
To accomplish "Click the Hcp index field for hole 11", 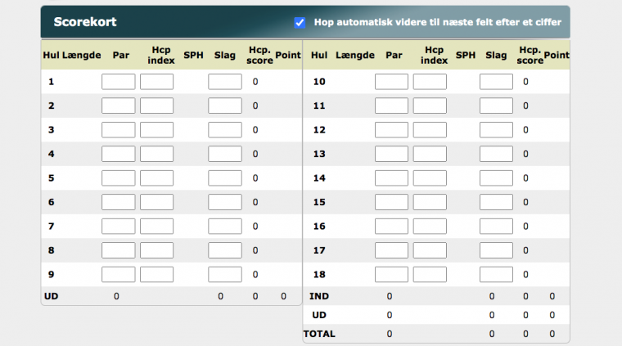I will point(430,106).
